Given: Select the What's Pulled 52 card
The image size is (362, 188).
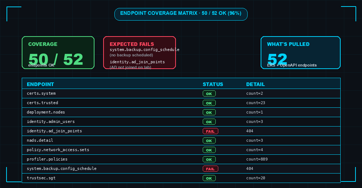Looking at the screenshot, I should (x=300, y=52).
